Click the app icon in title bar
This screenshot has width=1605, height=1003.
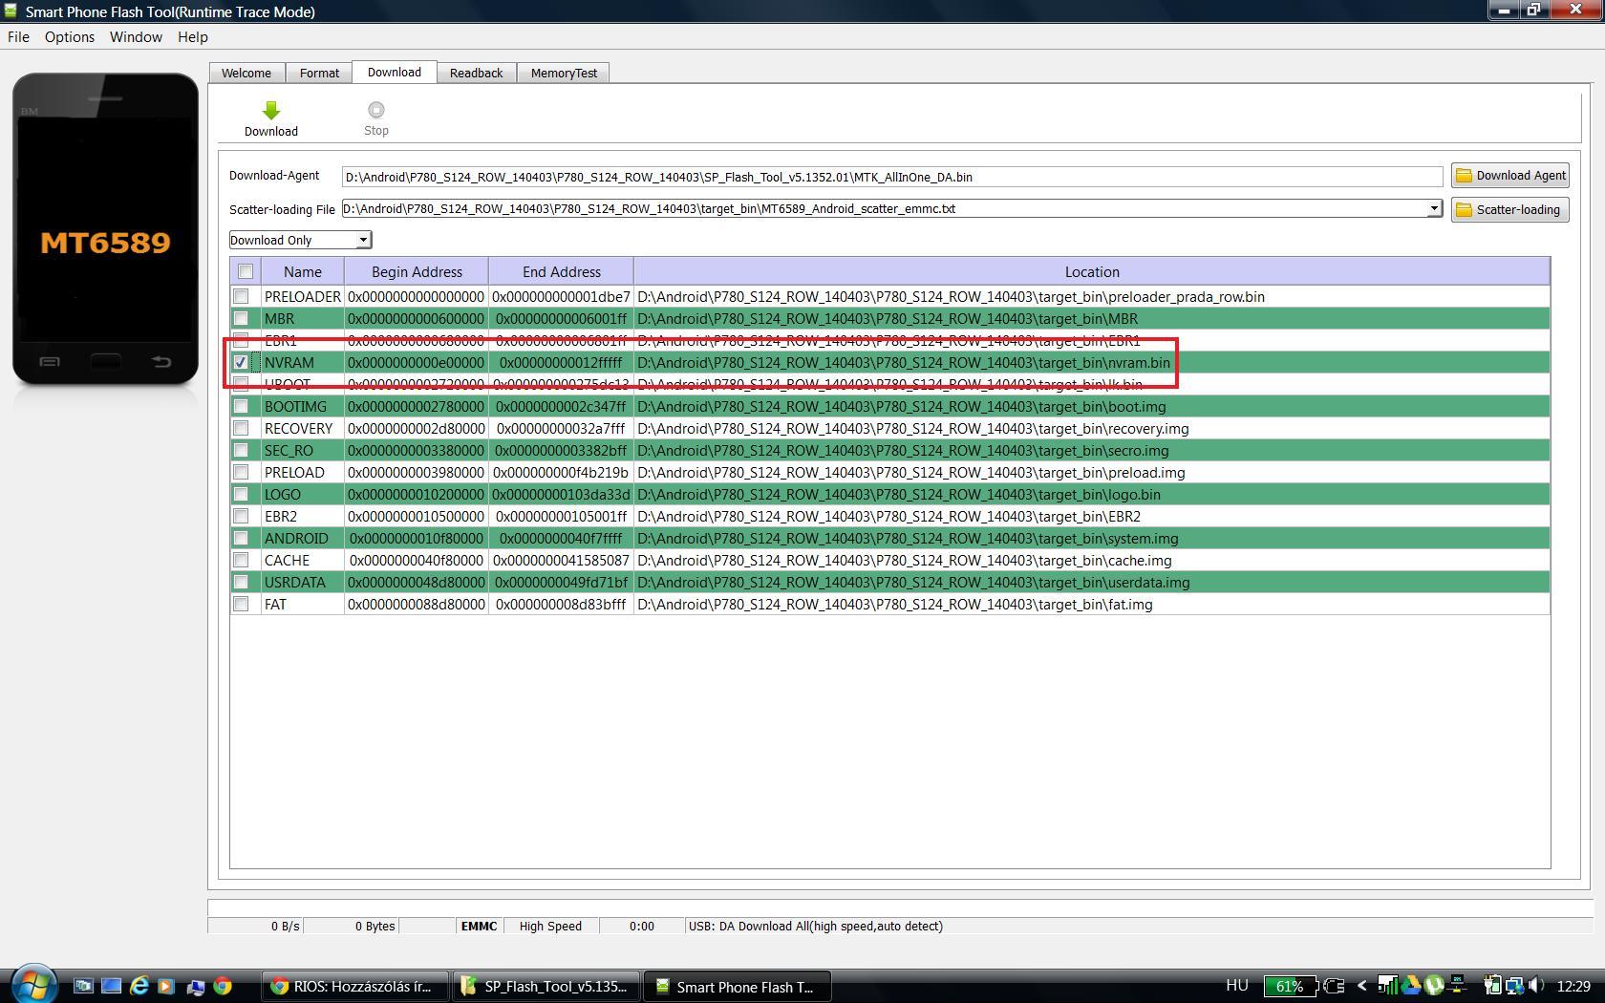pos(11,11)
